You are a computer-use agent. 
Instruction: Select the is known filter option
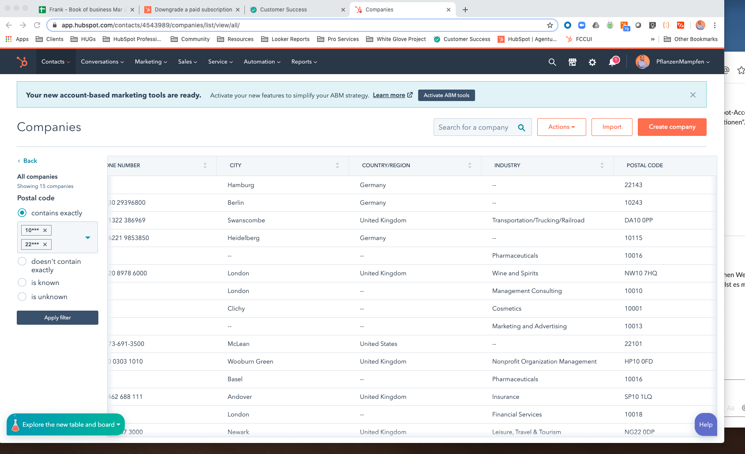coord(22,282)
